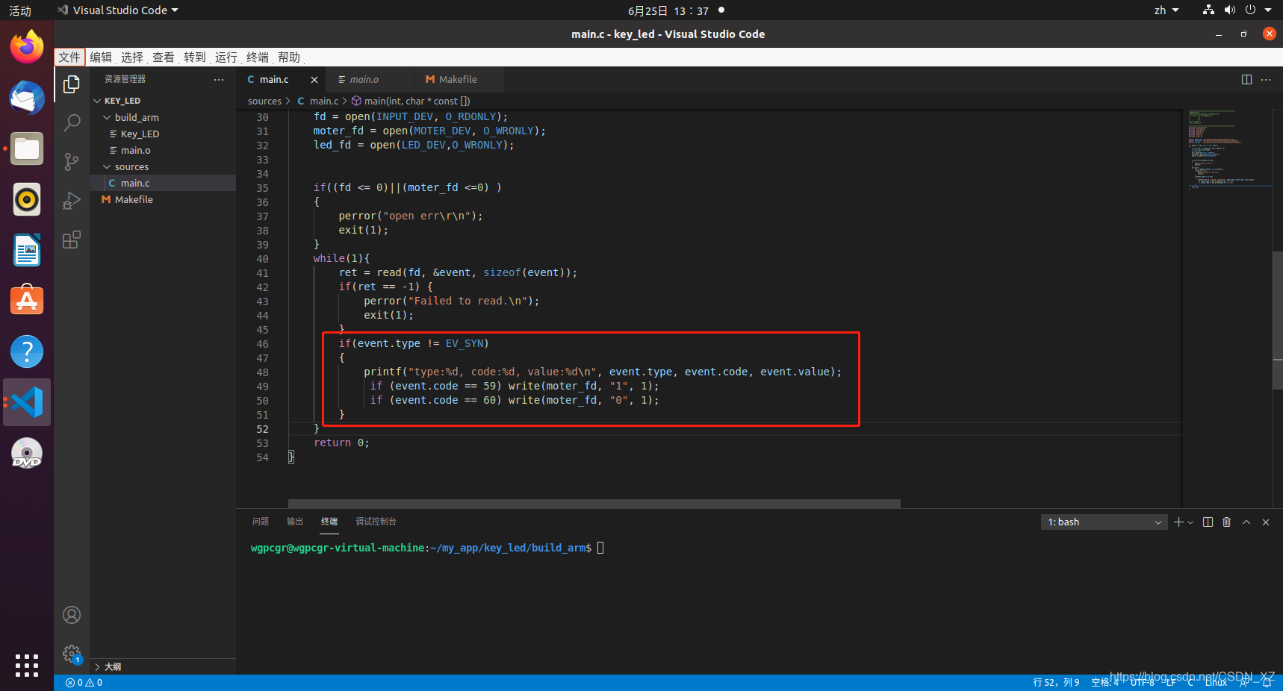Open Thunderbird mail from the dock
Image resolution: width=1283 pixels, height=691 pixels.
point(27,98)
